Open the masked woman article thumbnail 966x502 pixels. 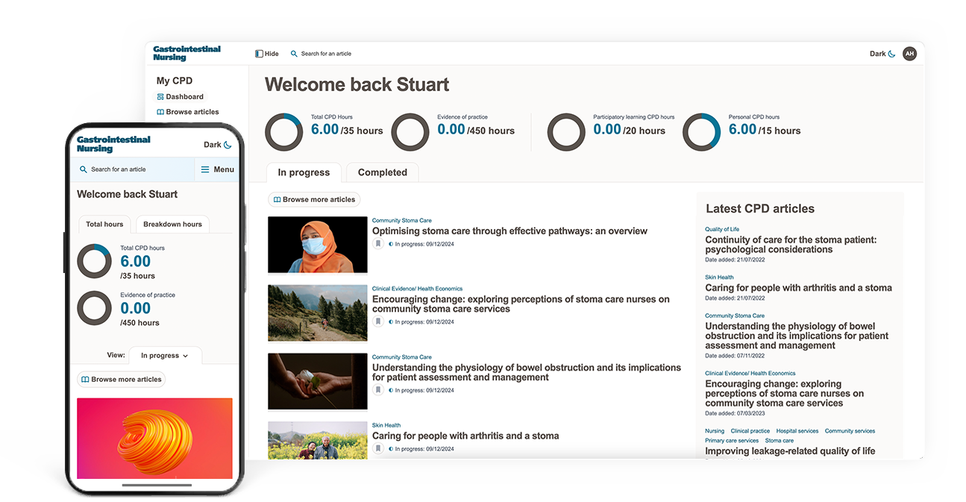point(318,245)
